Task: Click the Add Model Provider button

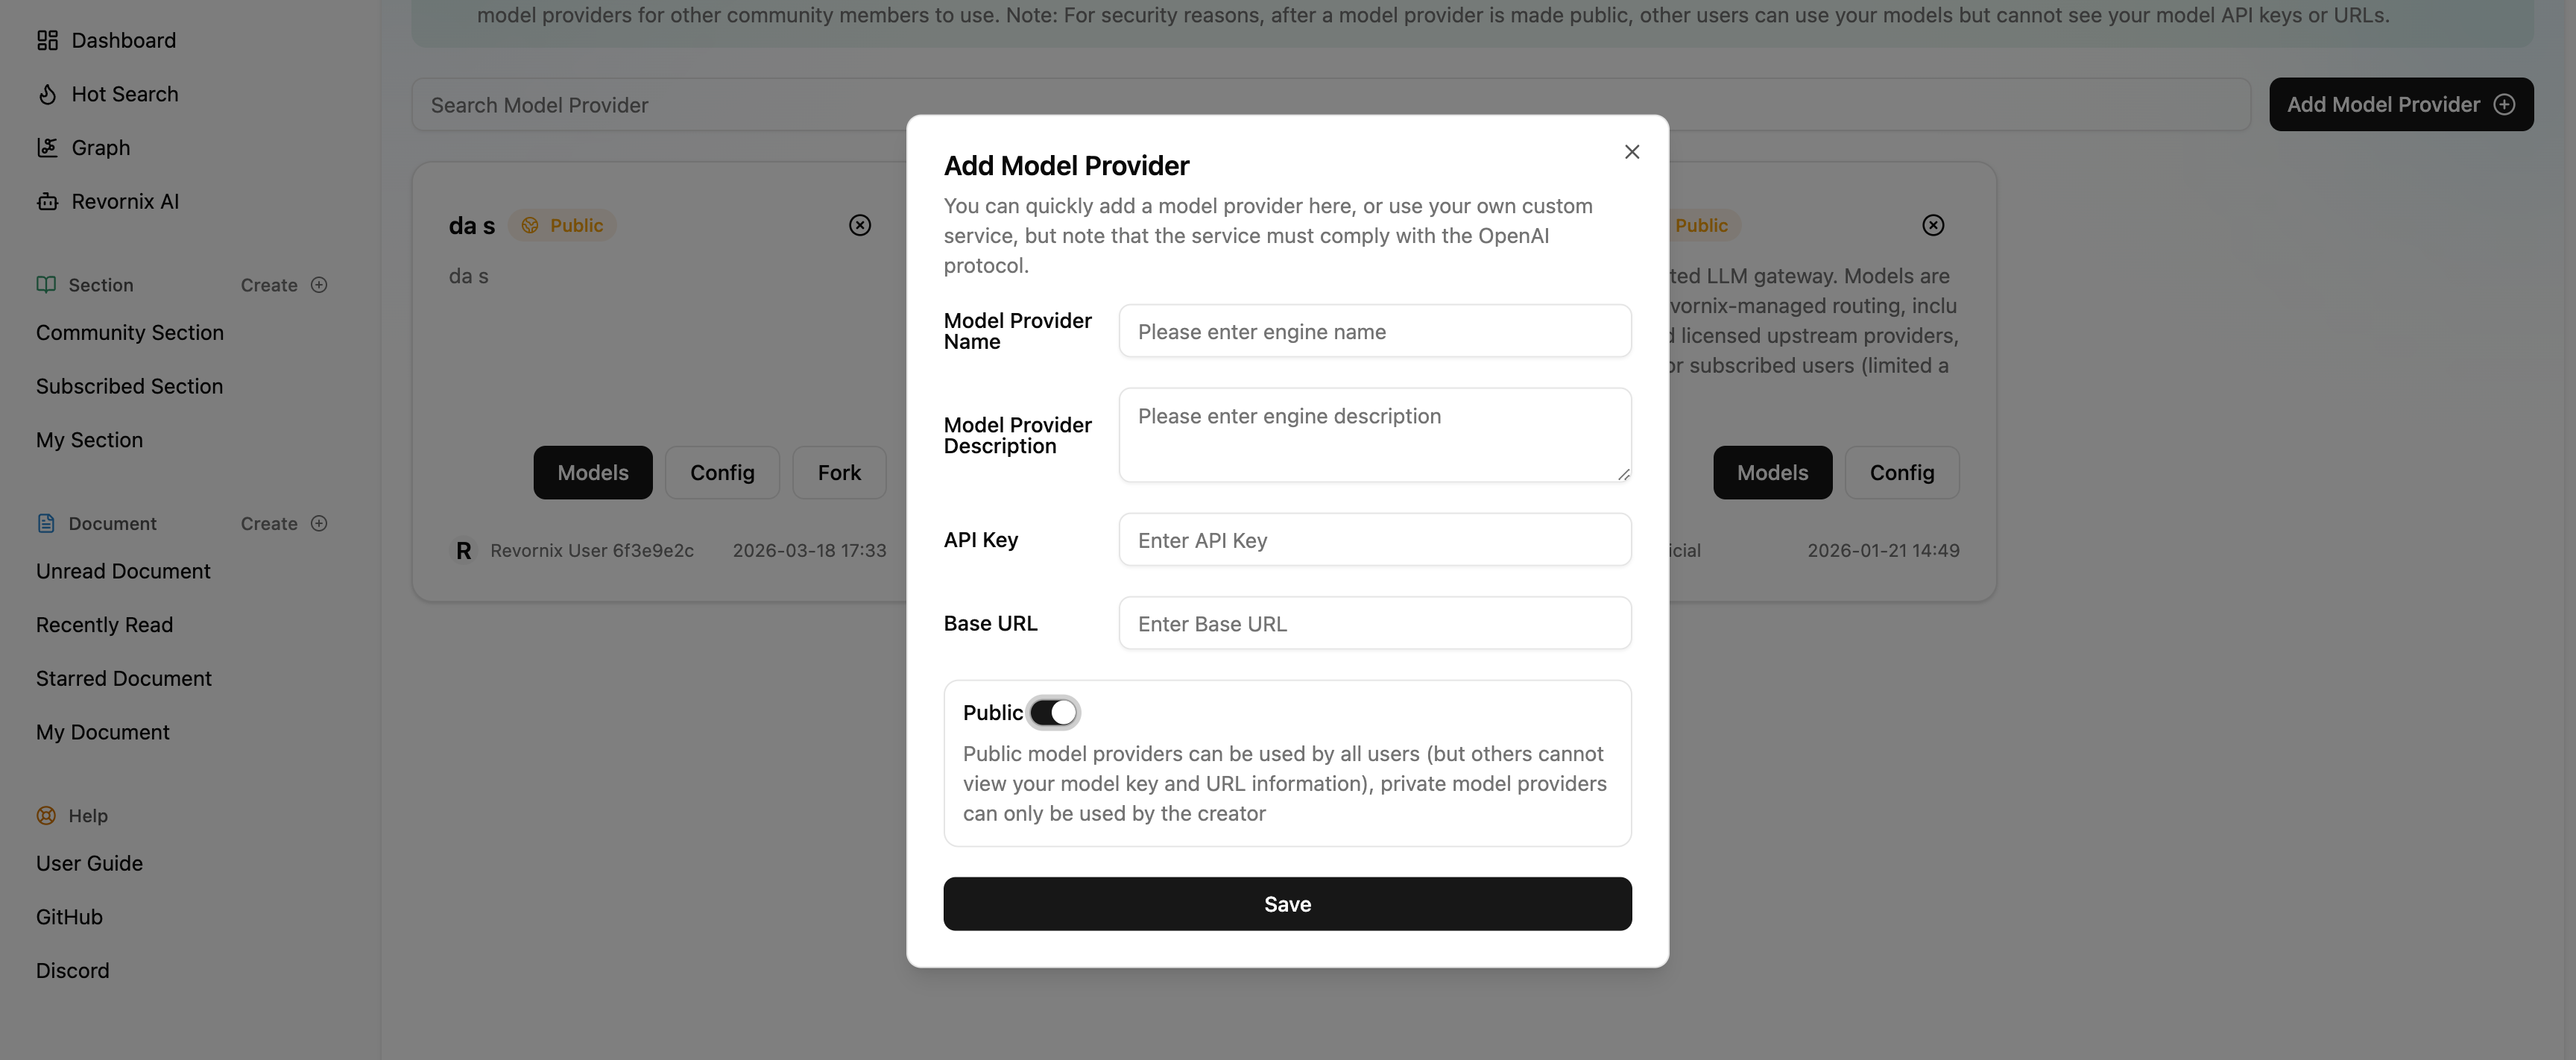Action: coord(2400,105)
